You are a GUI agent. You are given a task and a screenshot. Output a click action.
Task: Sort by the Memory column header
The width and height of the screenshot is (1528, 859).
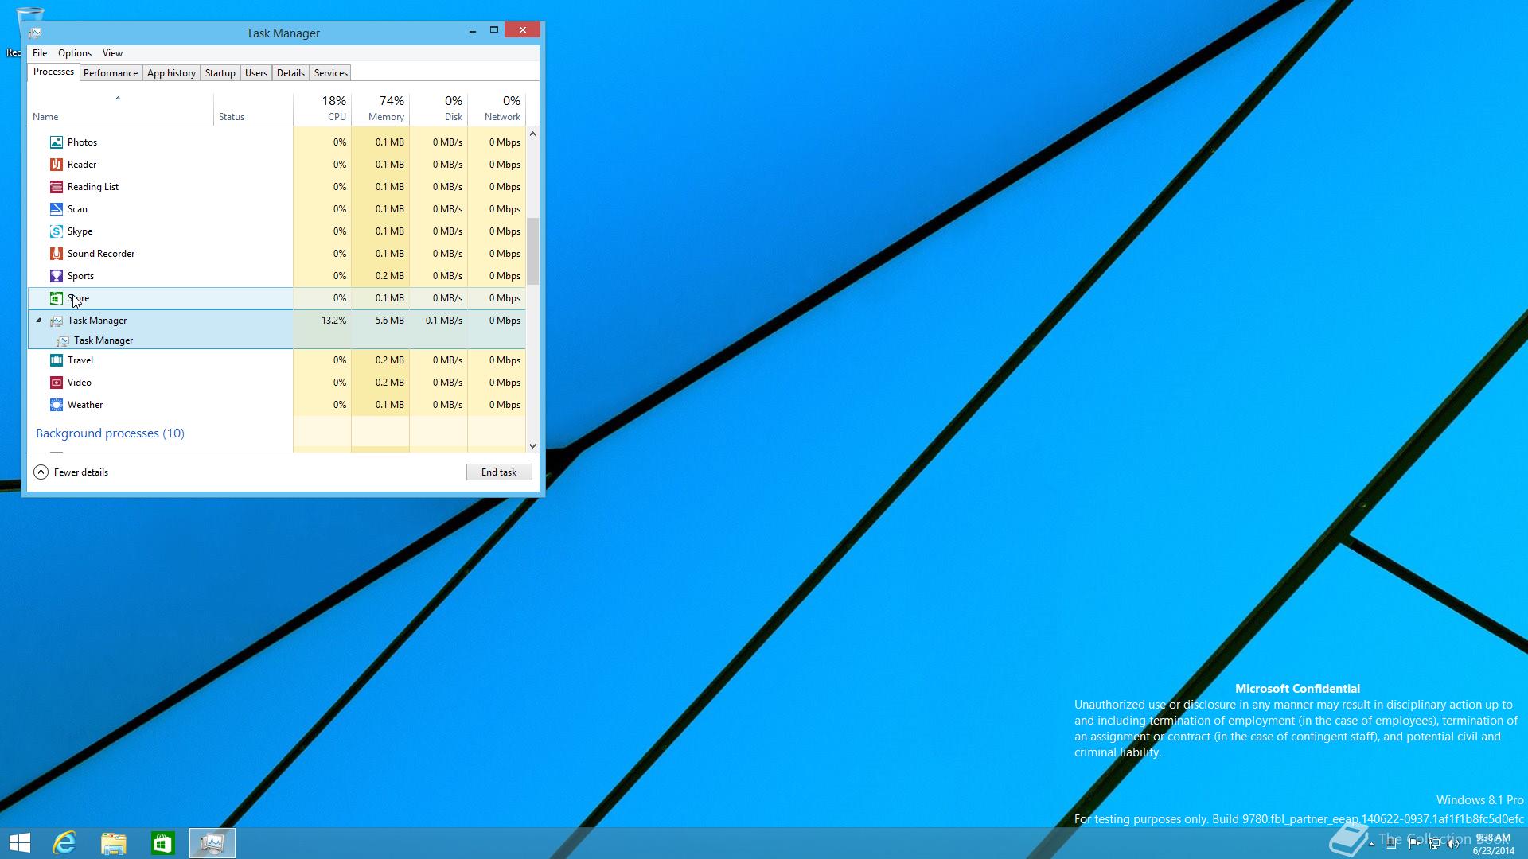(x=380, y=110)
